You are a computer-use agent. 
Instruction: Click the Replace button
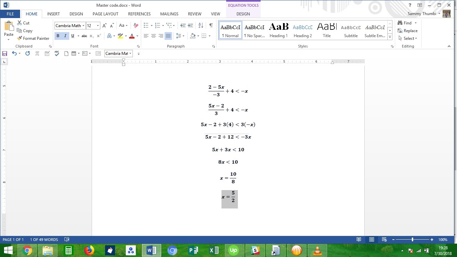coord(407,31)
